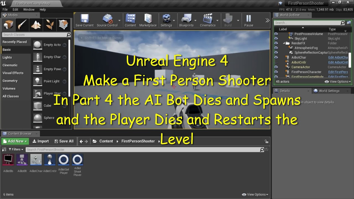
Task: Open the Settings toolbar button
Action: (166, 20)
